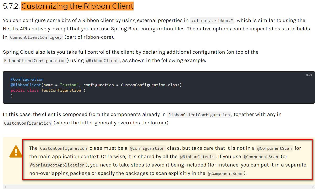316x189 pixels.
Task: Click the orange warning triangle icon
Action: pos(16,152)
